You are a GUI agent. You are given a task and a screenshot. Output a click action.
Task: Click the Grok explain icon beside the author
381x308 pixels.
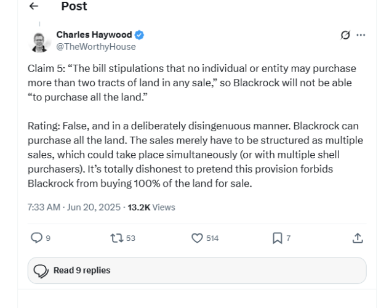[x=345, y=35]
